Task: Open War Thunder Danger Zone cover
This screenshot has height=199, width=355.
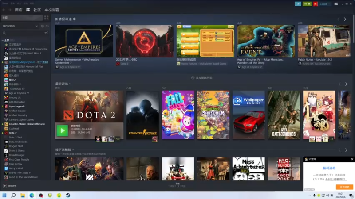Action: pyautogui.click(x=284, y=169)
